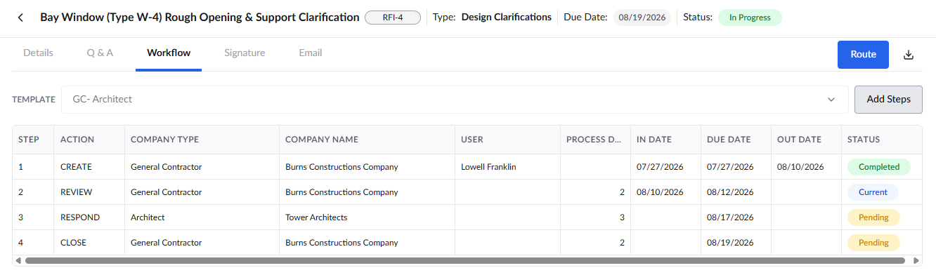This screenshot has height=275, width=936.
Task: Click the due date 08/17/2026 cell
Action: coord(736,217)
